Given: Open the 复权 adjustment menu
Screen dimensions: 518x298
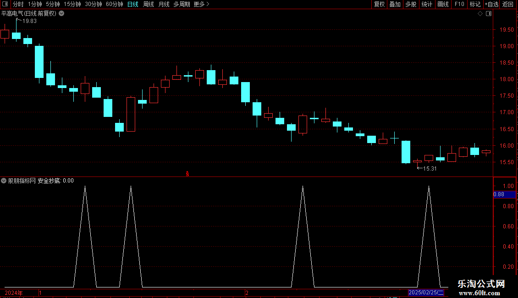Looking at the screenshot, I should pyautogui.click(x=379, y=4).
